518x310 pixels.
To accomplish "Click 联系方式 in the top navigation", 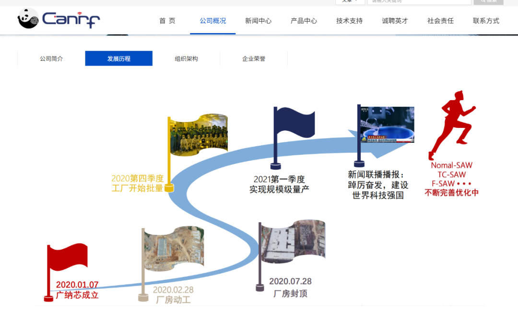I will (x=486, y=21).
